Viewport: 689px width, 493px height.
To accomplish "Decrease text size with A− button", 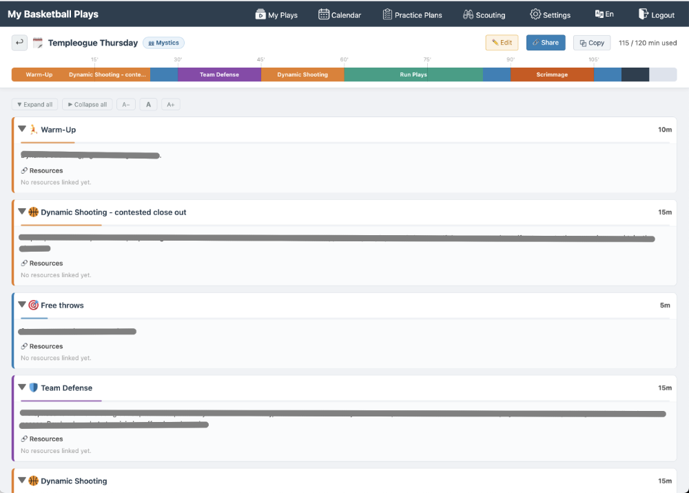I will pos(126,105).
